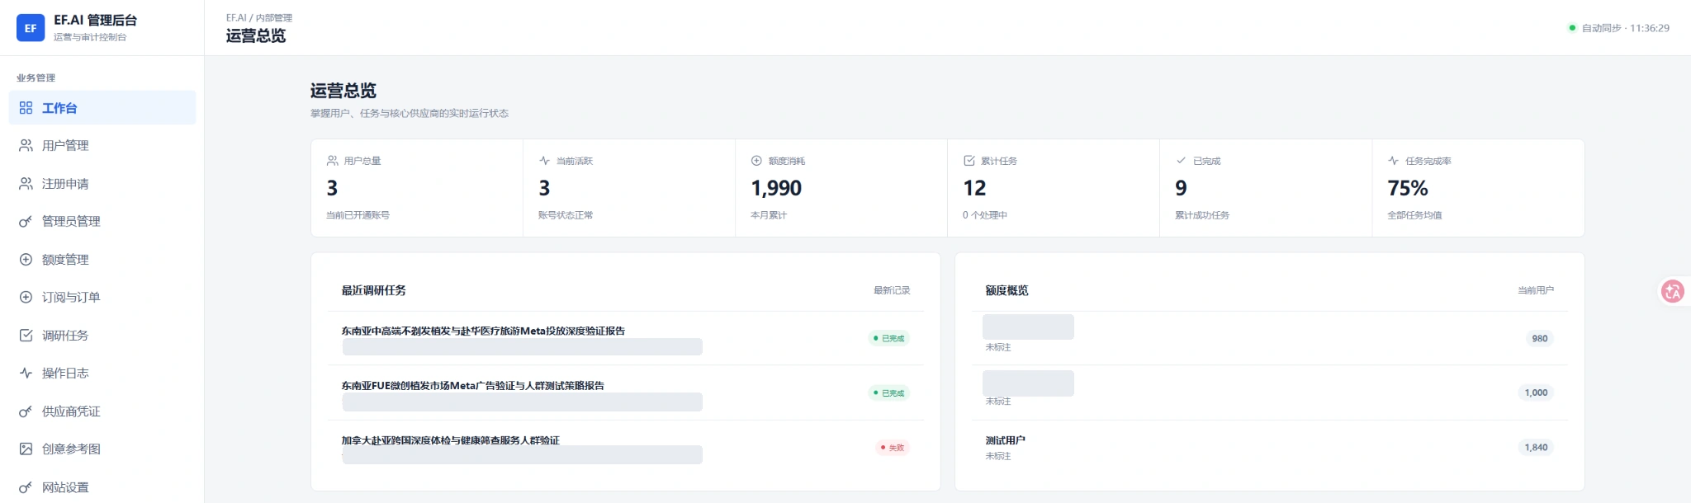Click the 980 quota badge

[x=1540, y=338]
